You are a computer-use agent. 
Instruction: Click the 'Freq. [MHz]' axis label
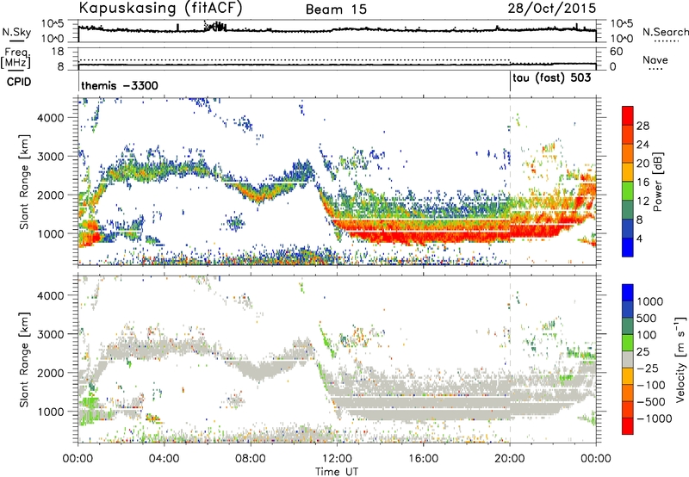[x=16, y=58]
